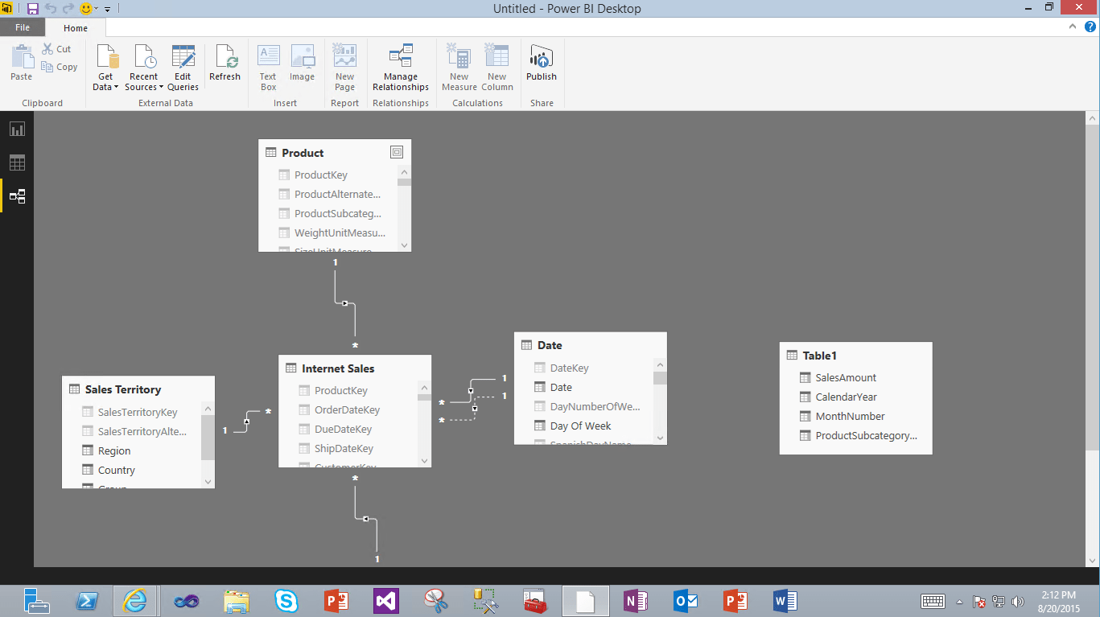The width and height of the screenshot is (1100, 617).
Task: Select Region in Sales Territory table
Action: coord(113,450)
